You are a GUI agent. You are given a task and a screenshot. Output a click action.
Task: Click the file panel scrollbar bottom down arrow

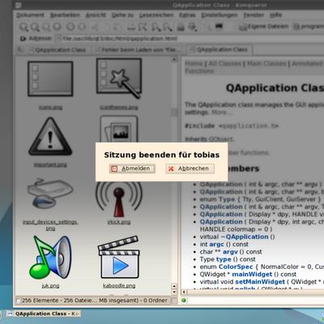pos(174,292)
